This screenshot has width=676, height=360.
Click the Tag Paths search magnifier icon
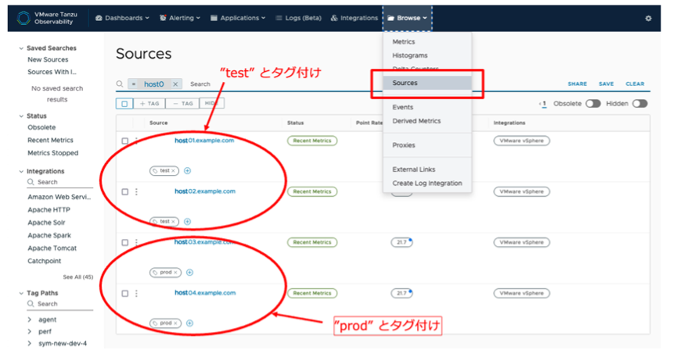point(31,304)
